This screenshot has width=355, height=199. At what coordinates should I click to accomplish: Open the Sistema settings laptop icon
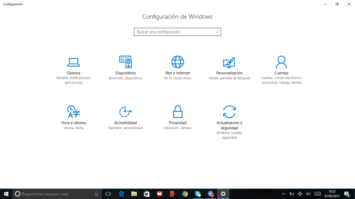coord(73,62)
